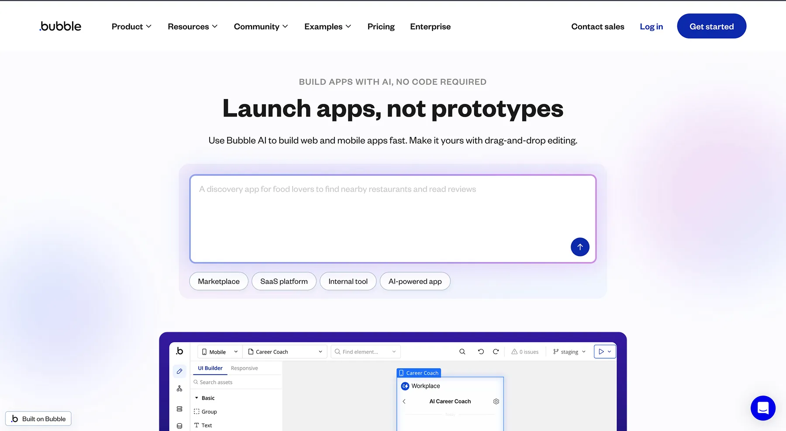
Task: Click the editor magnifier search icon
Action: pos(462,352)
